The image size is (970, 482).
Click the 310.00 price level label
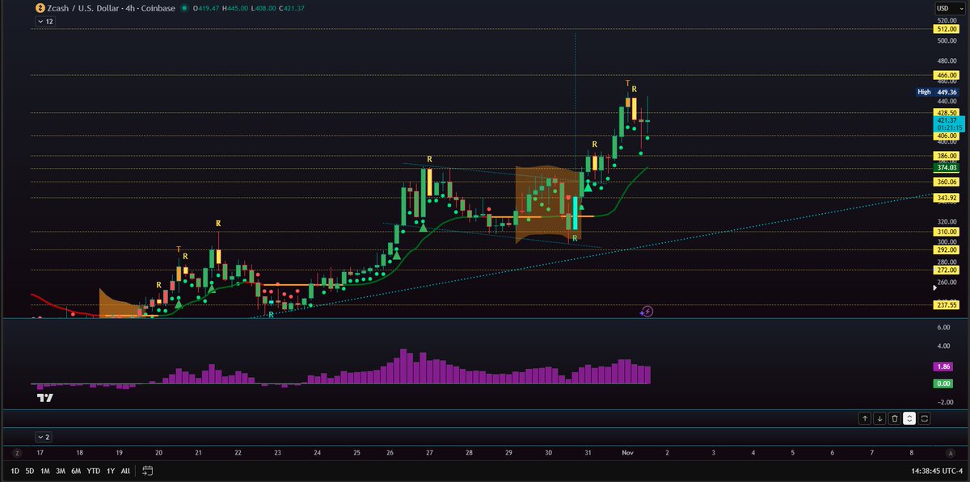pyautogui.click(x=946, y=232)
